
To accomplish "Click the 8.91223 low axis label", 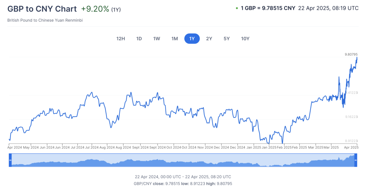I will 351,141.
